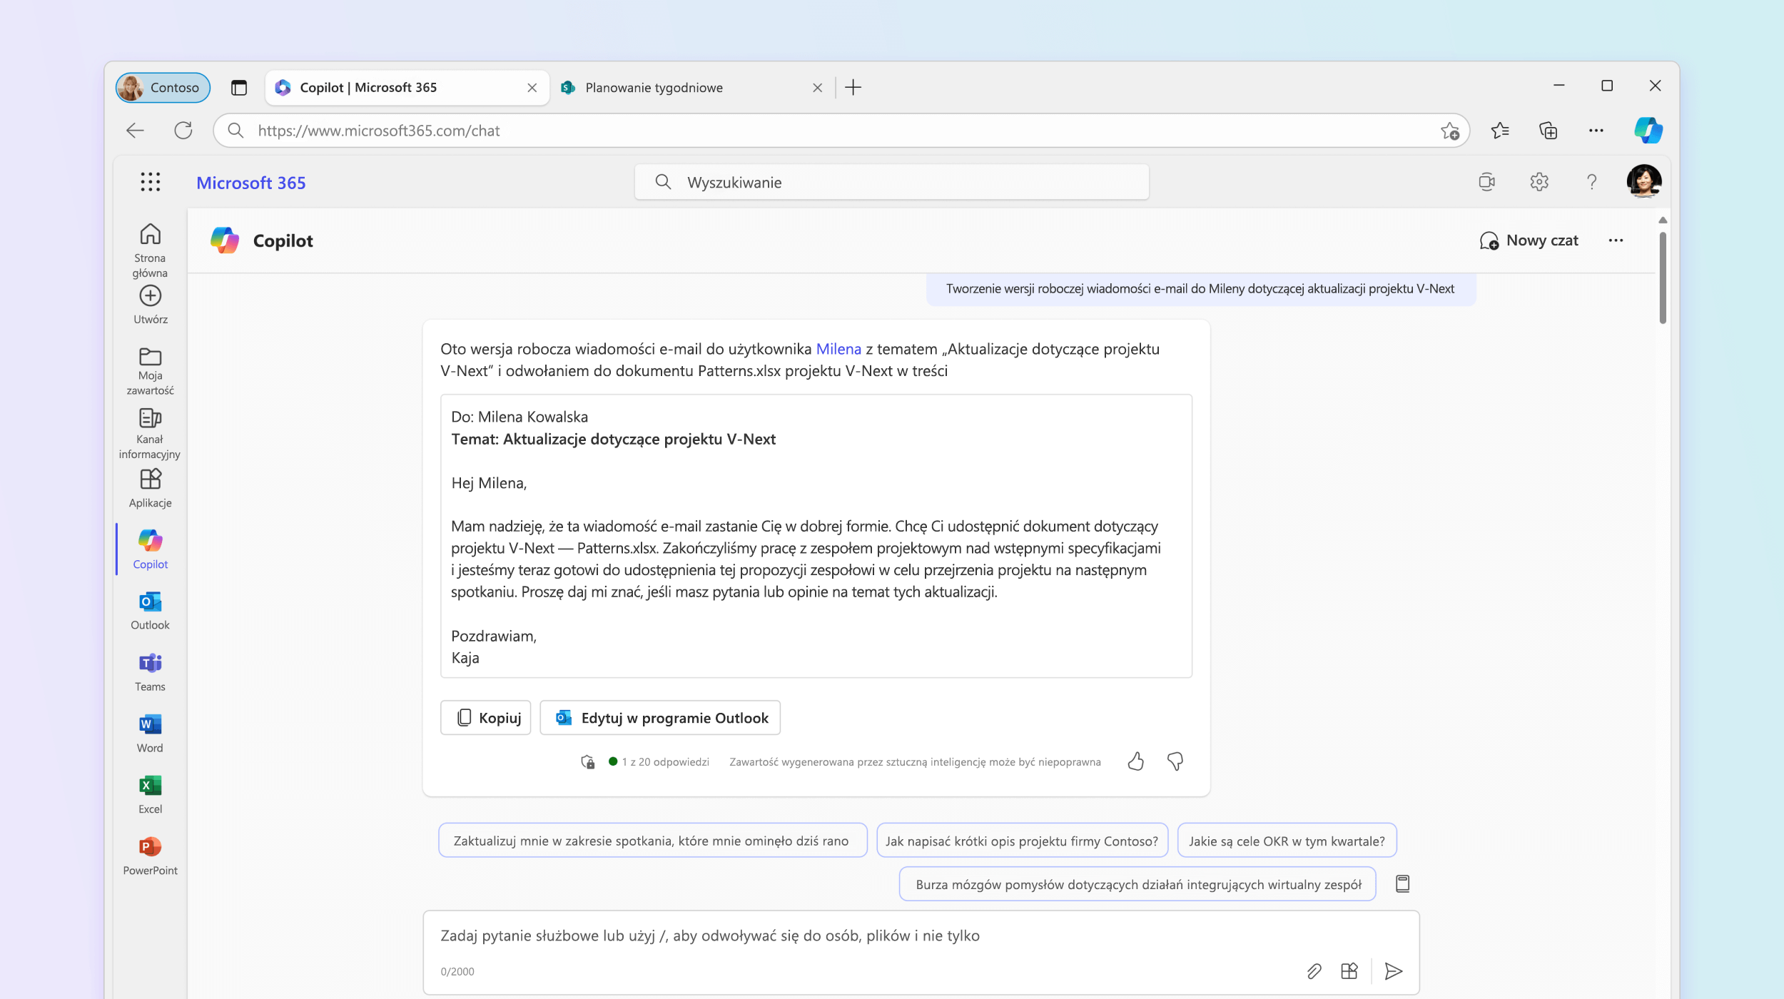Select Copilot in the left sidebar
Image resolution: width=1784 pixels, height=999 pixels.
coord(150,549)
